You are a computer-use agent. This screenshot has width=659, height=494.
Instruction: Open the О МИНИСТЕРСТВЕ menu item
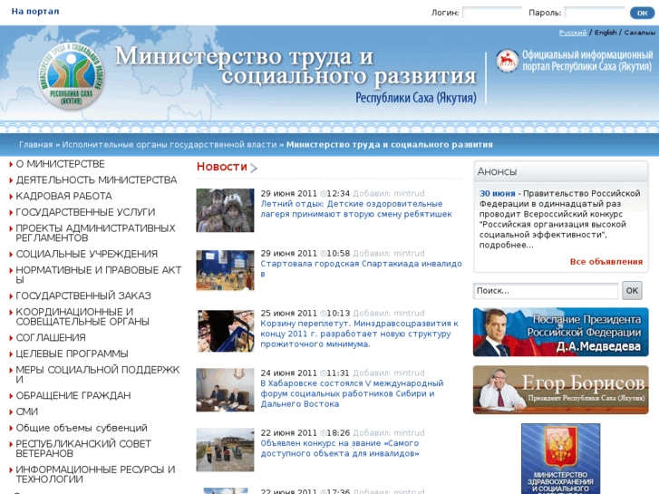(60, 164)
